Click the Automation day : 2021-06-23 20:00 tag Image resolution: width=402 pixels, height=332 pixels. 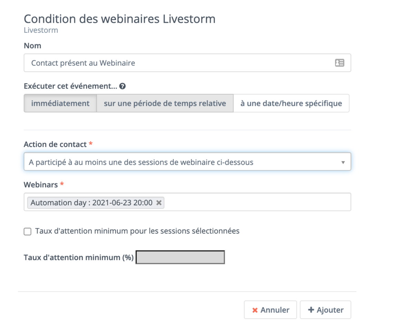pyautogui.click(x=92, y=203)
